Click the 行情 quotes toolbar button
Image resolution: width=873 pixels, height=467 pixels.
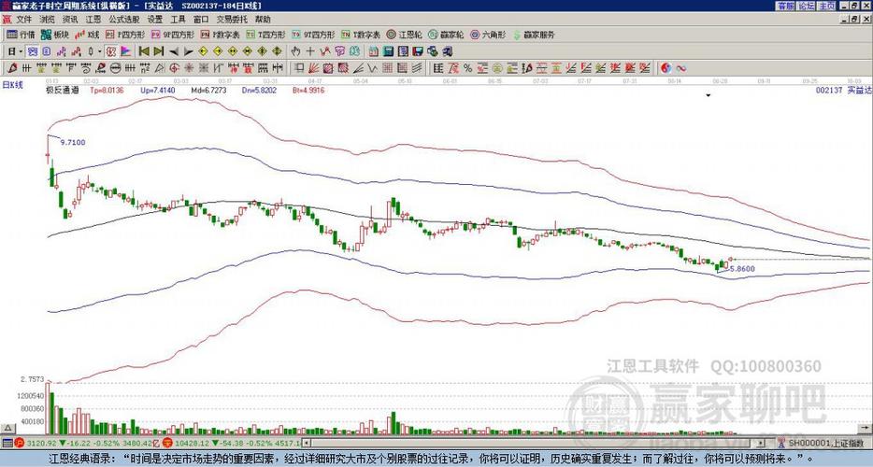[x=21, y=35]
